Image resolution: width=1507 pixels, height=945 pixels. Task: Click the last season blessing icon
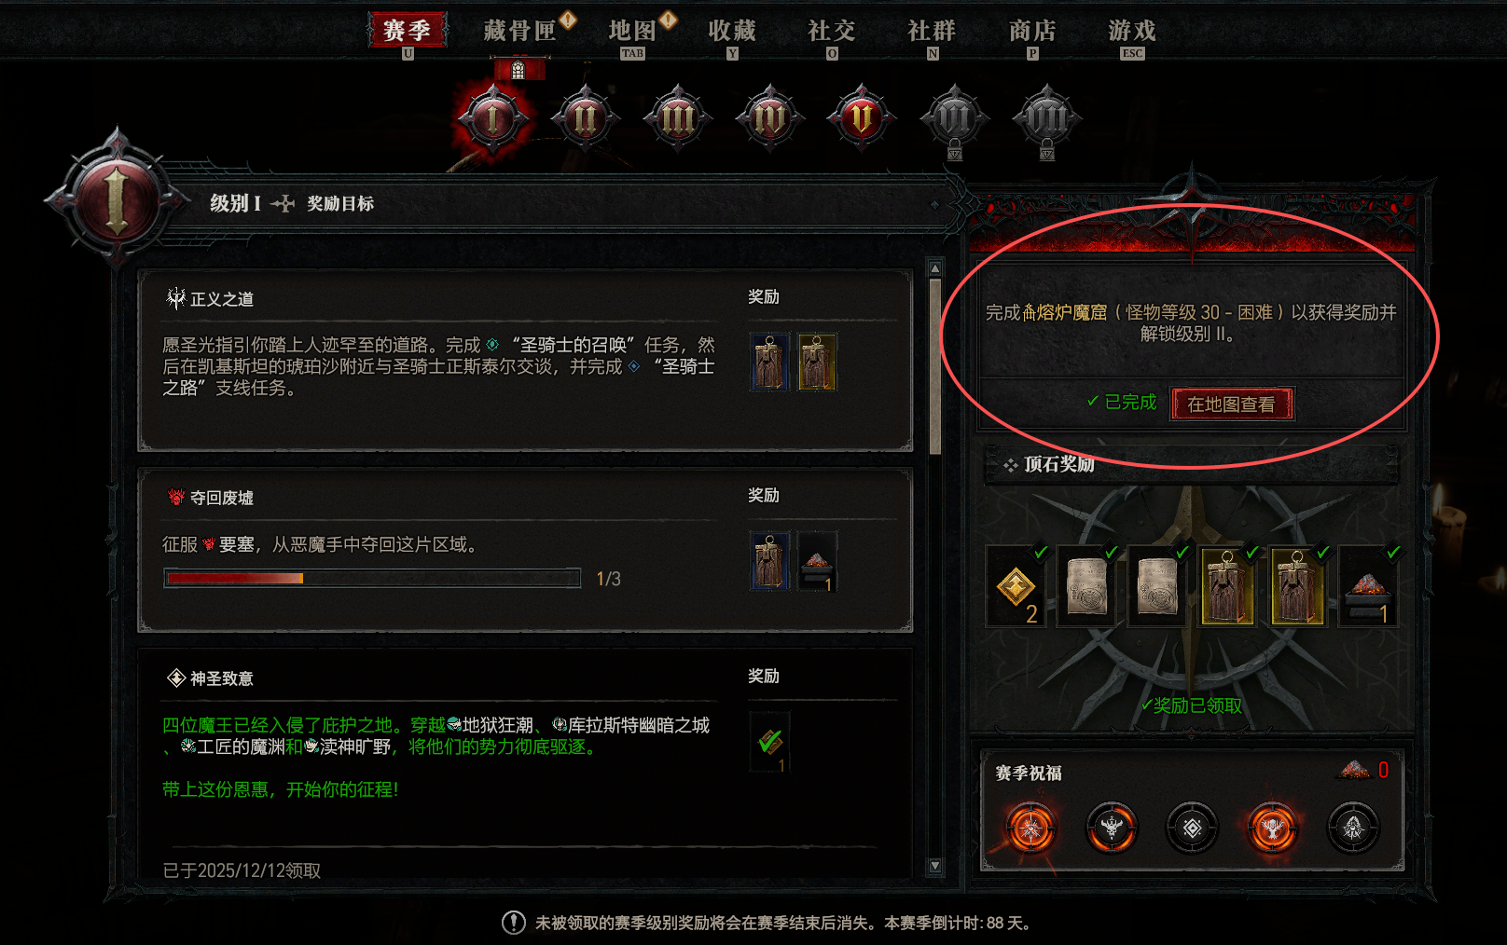1353,828
